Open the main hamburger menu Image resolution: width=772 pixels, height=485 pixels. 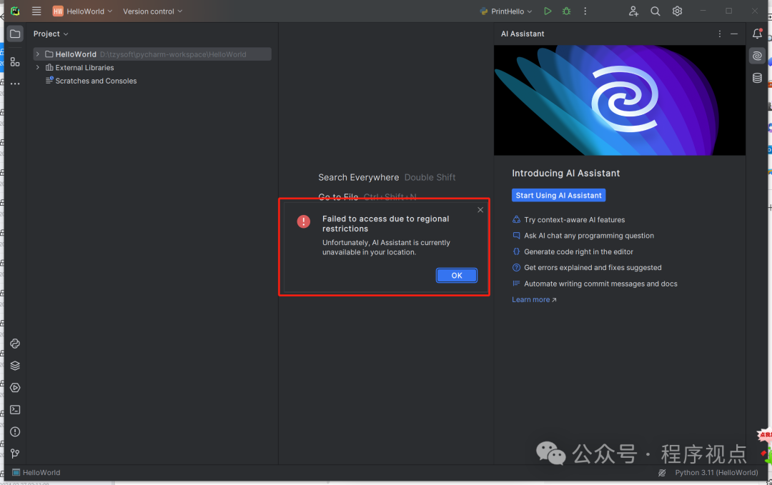(36, 11)
